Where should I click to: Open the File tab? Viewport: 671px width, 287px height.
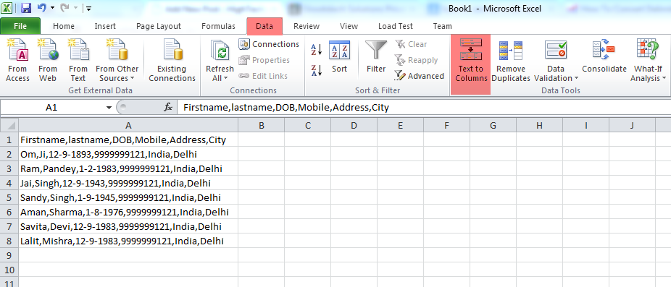[x=20, y=26]
